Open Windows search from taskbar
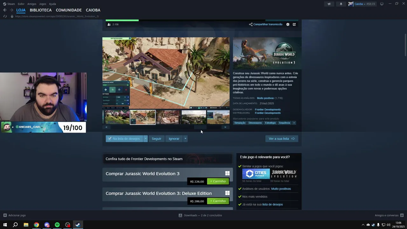Viewport: 407px width, 229px height. click(15, 225)
